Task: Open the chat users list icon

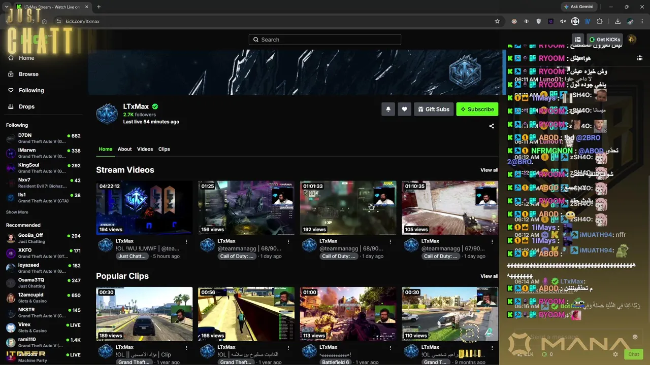Action: [x=639, y=58]
